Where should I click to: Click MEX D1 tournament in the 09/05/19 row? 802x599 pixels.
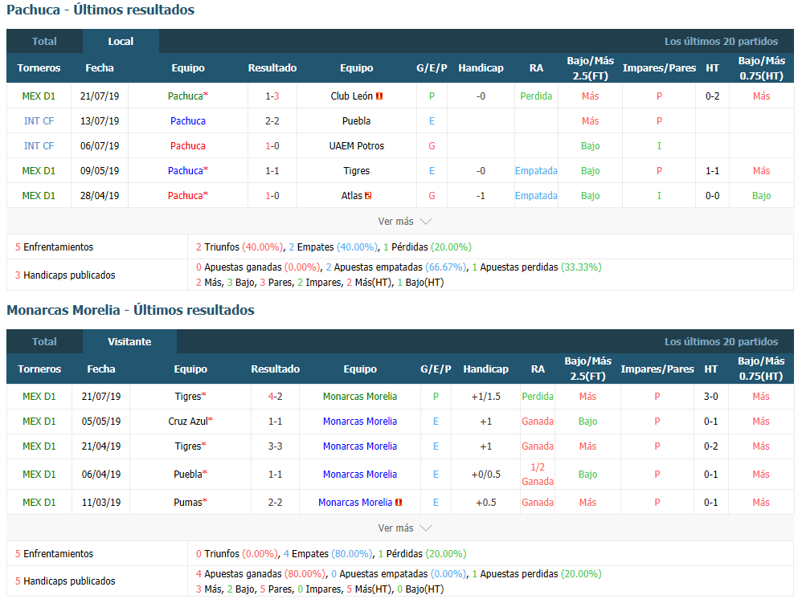tap(39, 171)
